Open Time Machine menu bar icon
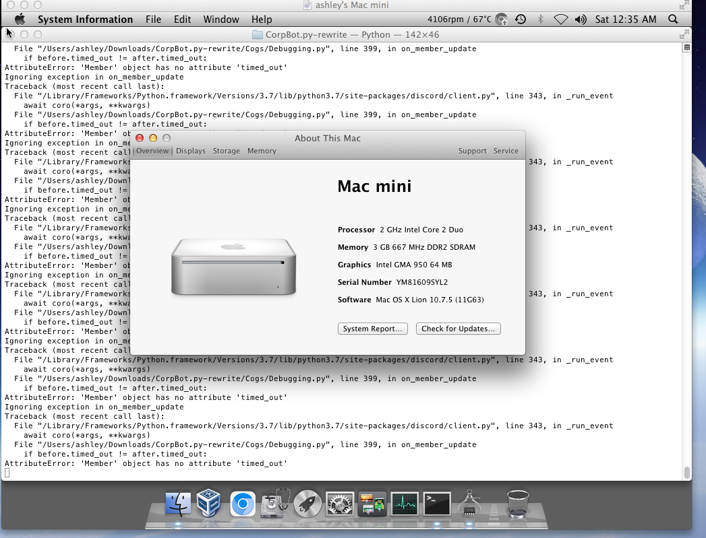The width and height of the screenshot is (706, 538). (x=521, y=20)
